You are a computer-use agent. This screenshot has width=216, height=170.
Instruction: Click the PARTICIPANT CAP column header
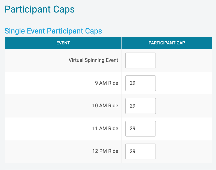coord(167,43)
